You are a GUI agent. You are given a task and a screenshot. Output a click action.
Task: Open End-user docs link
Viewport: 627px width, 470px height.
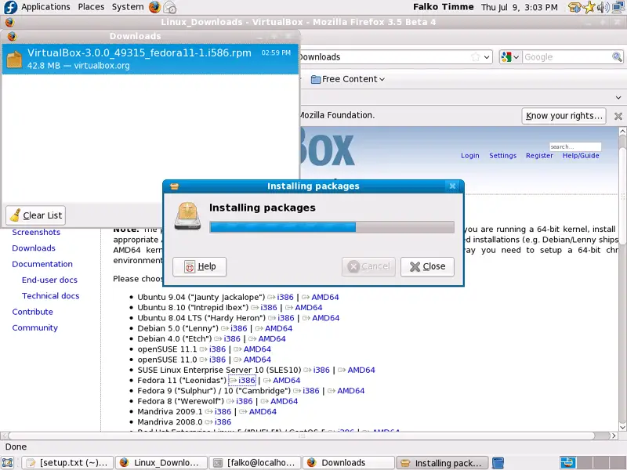49,280
